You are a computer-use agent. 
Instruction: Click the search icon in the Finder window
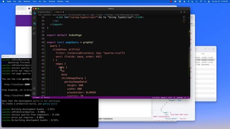click(213, 49)
